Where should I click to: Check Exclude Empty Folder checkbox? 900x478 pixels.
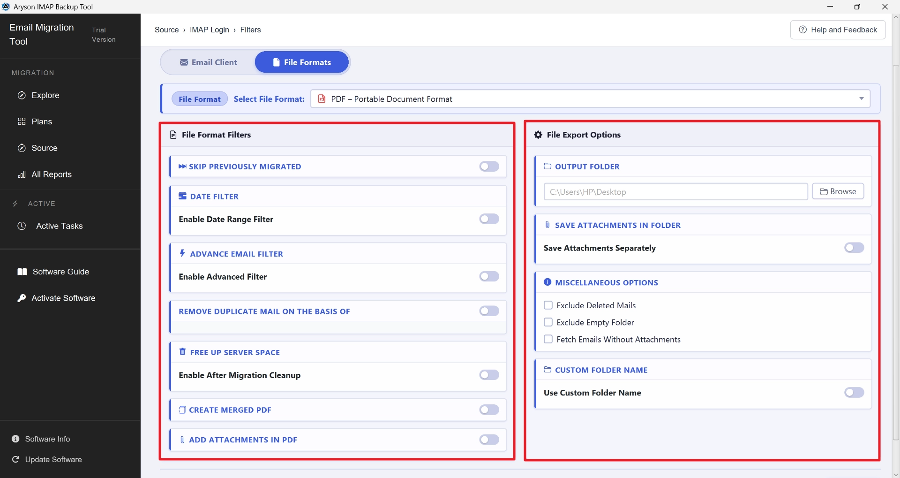point(548,322)
